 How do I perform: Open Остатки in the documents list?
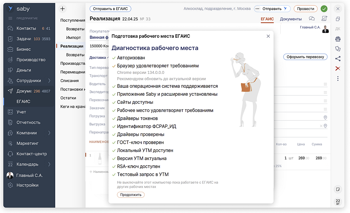(68, 98)
